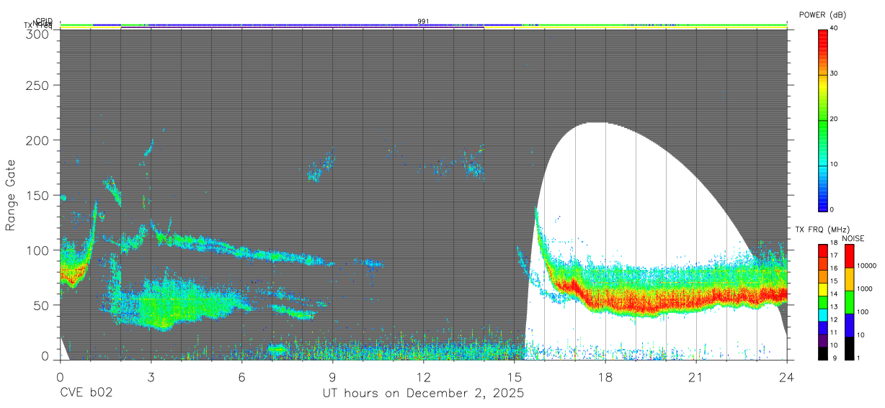Click the 100 tick on NOISE legend

point(863,312)
